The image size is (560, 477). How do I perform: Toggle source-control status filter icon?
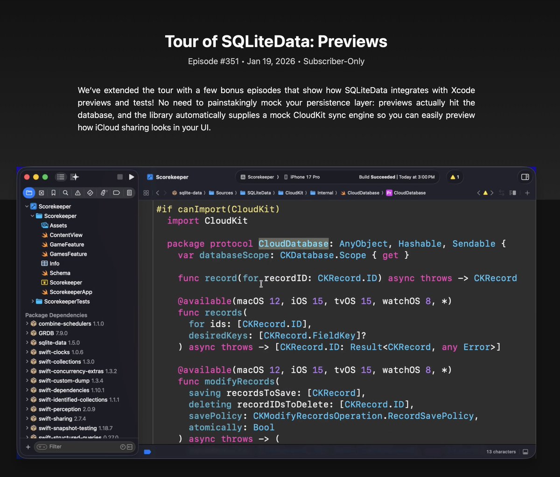tap(130, 447)
